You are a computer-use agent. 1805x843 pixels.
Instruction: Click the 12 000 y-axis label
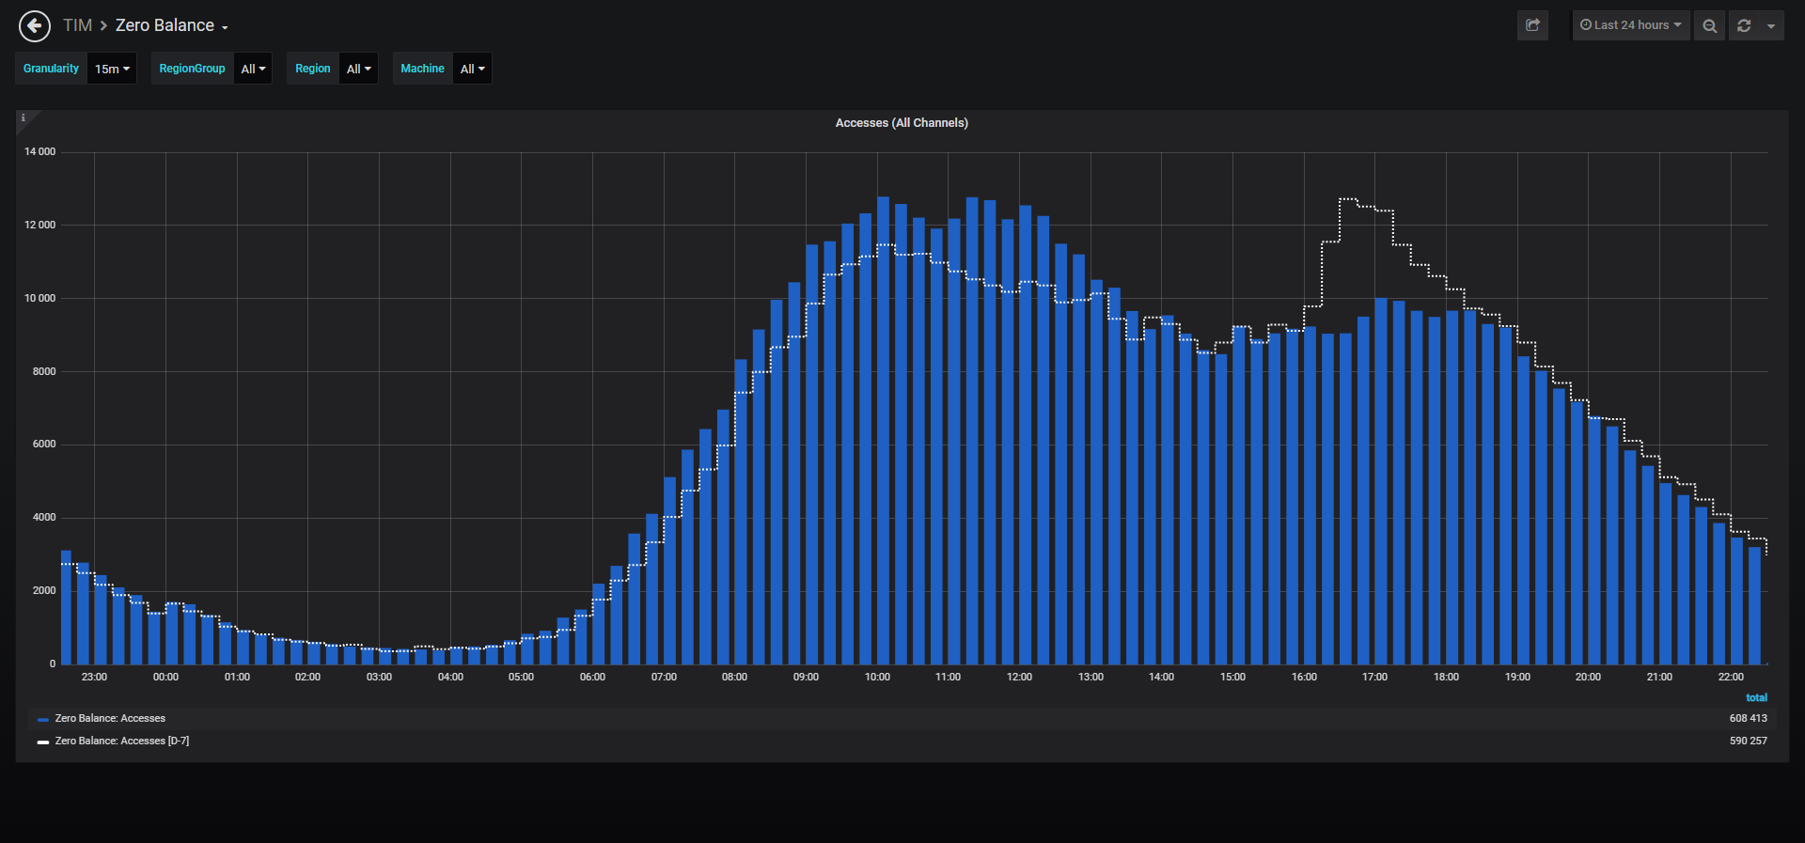point(39,225)
